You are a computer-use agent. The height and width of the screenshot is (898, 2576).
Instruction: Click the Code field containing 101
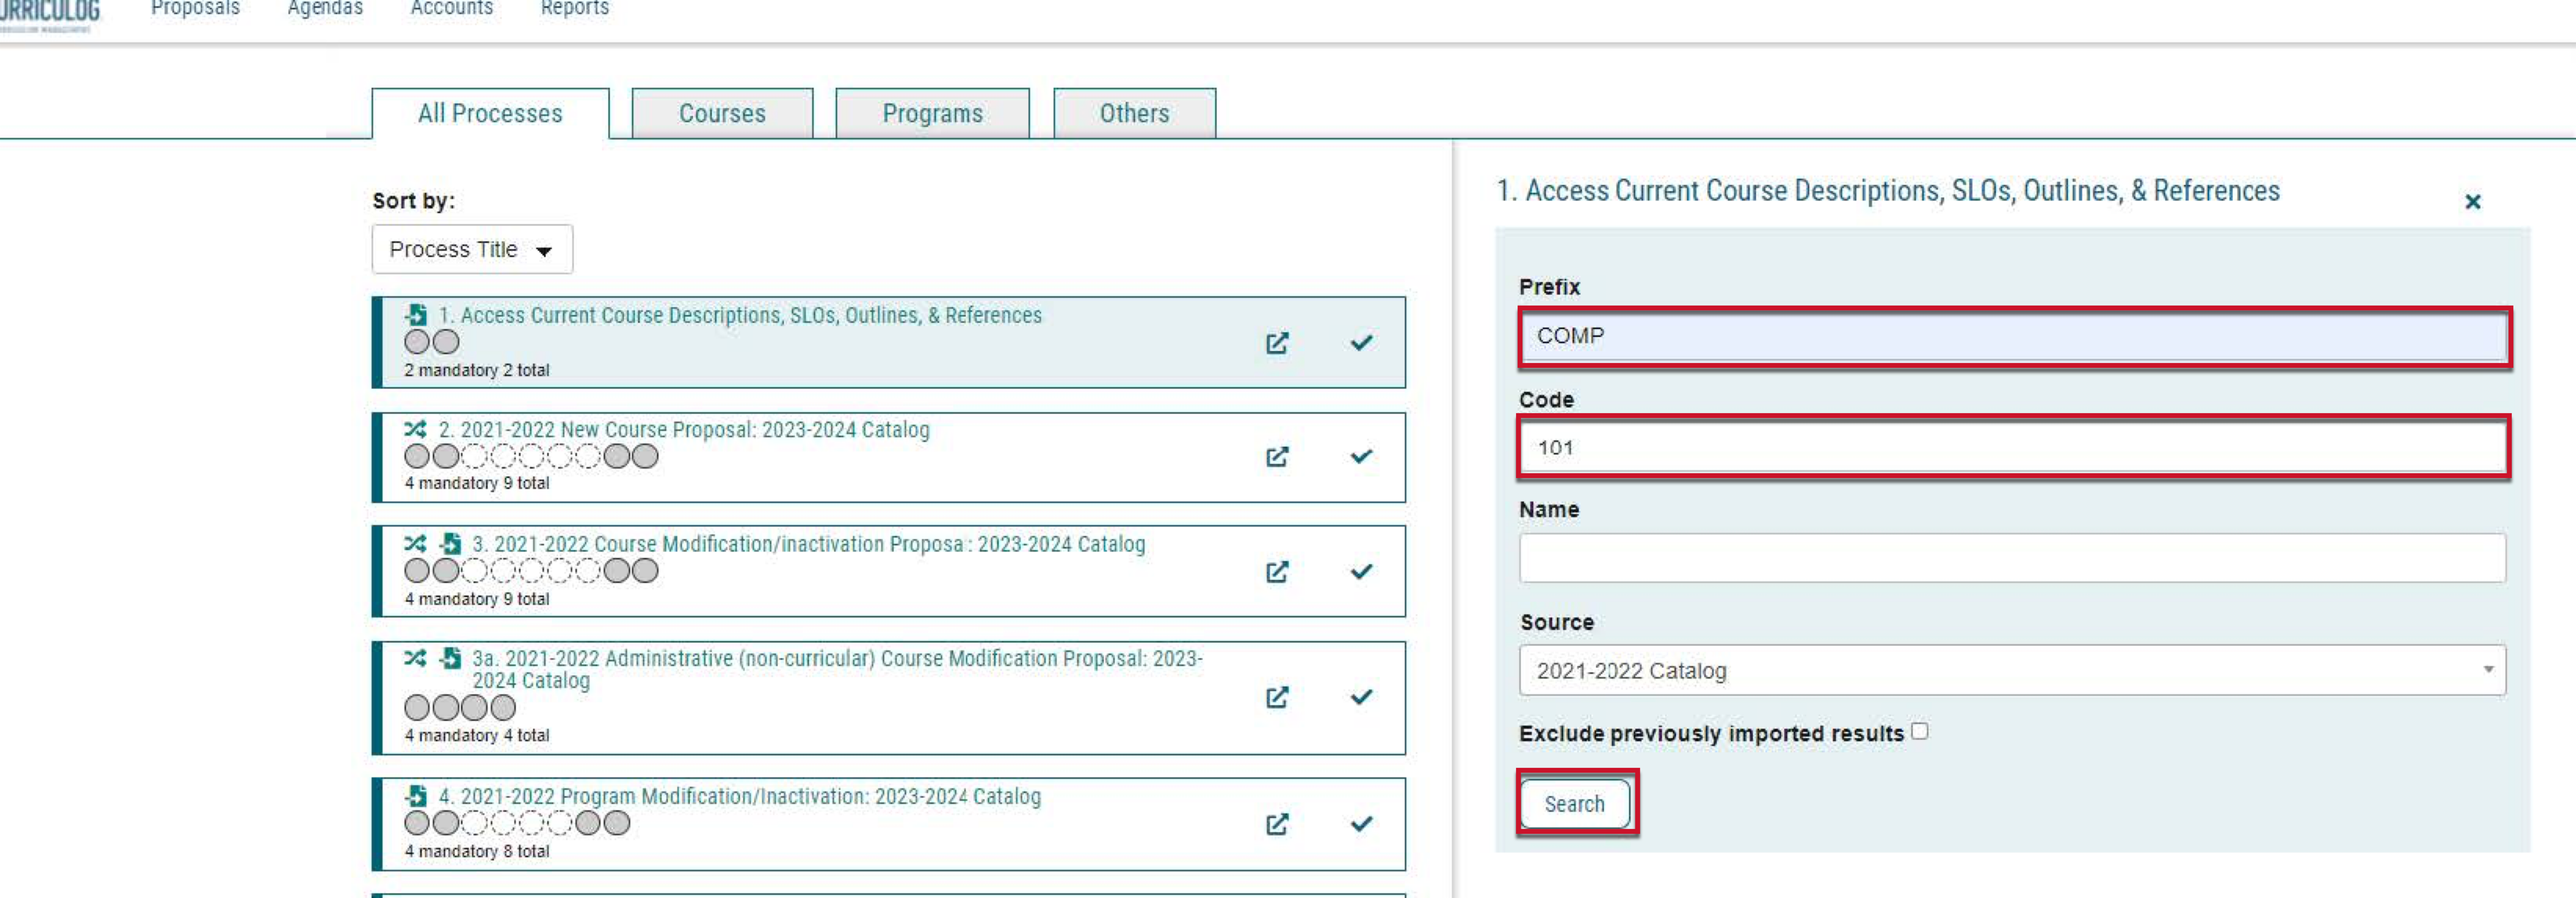point(2012,447)
